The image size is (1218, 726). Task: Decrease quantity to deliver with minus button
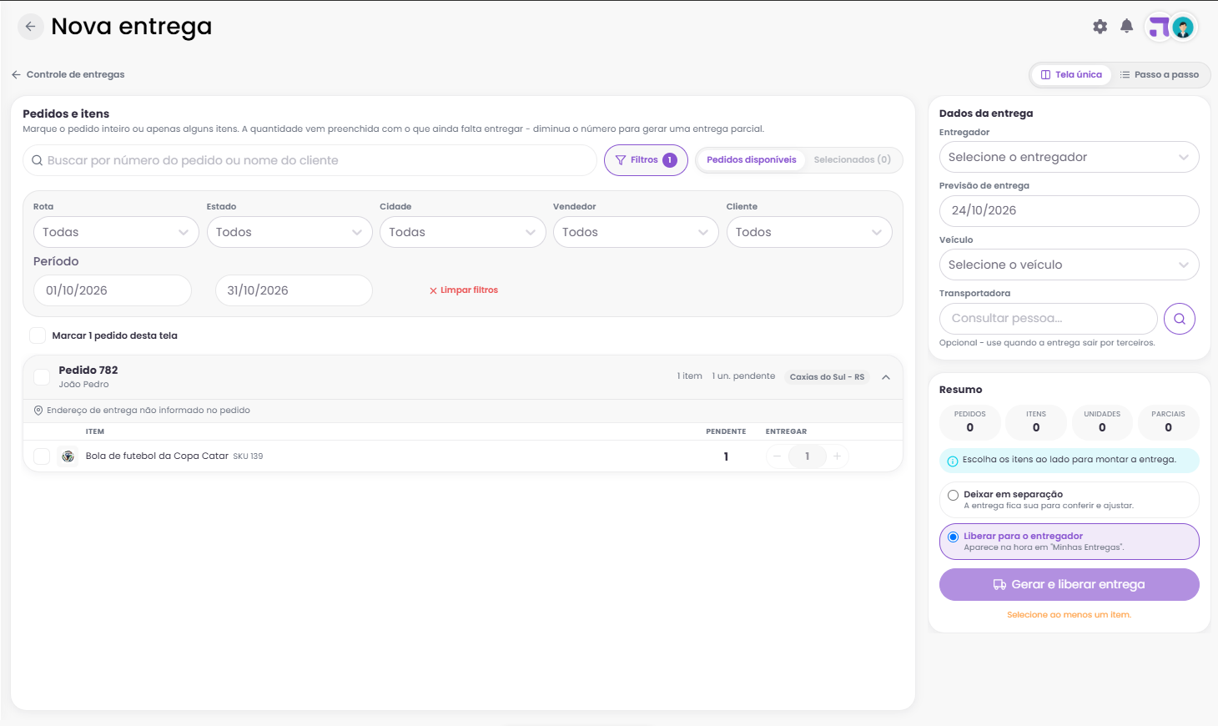pos(778,456)
